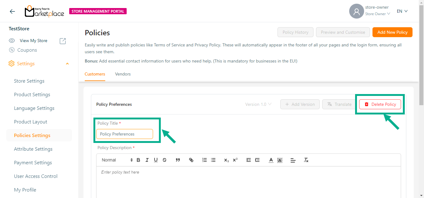Insert a blockquote in the editor
The width and height of the screenshot is (424, 198).
click(178, 160)
